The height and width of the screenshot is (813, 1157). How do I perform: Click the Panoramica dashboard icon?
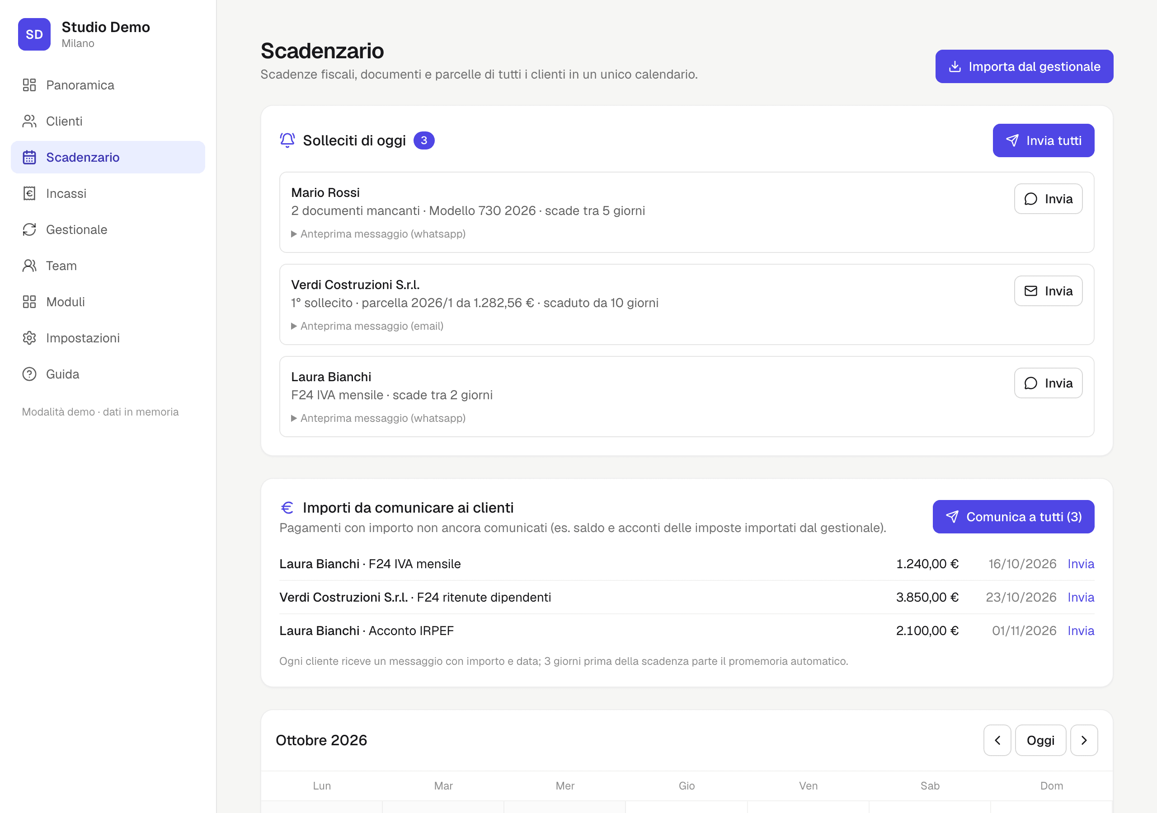29,85
